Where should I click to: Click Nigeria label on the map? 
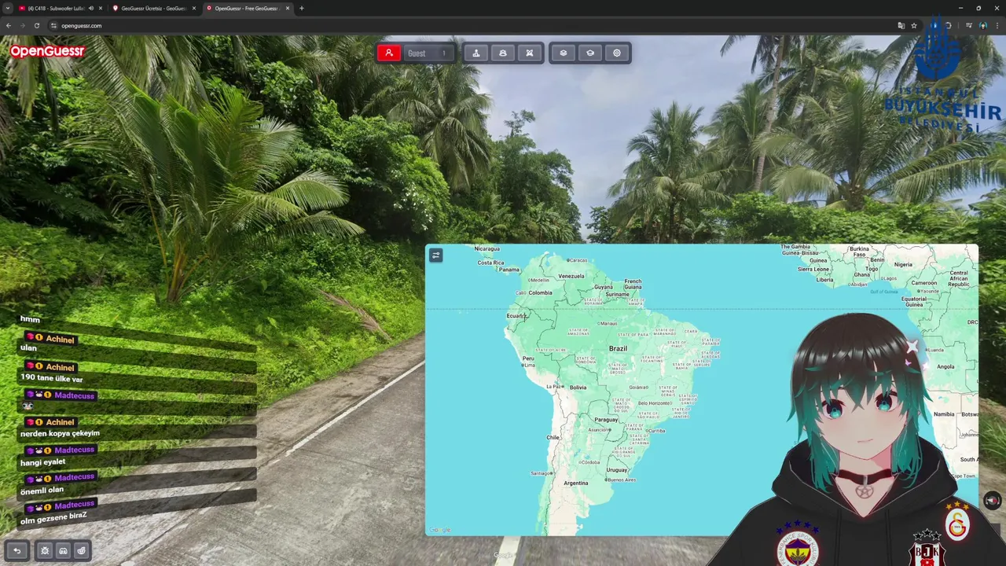point(903,264)
